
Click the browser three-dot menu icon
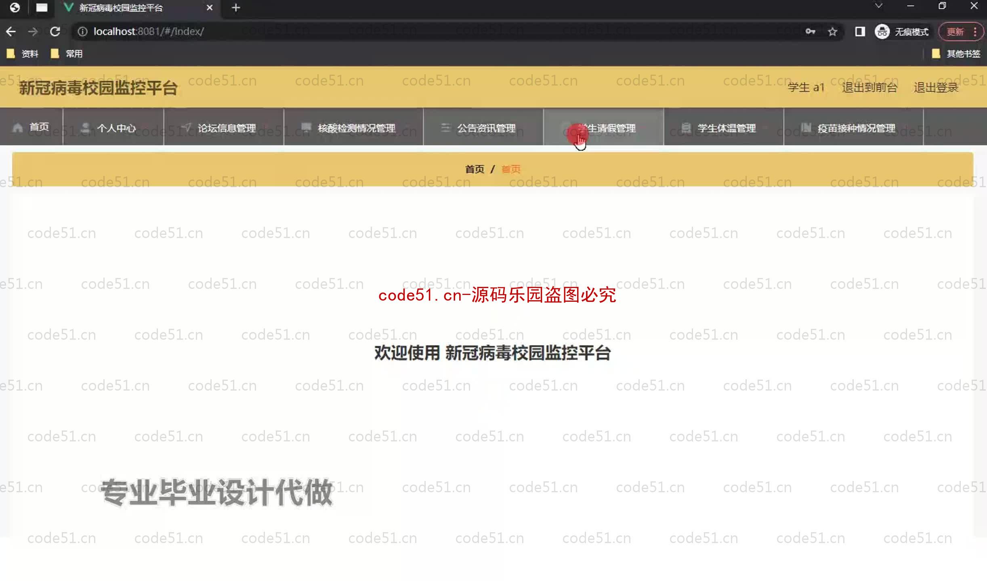click(975, 31)
